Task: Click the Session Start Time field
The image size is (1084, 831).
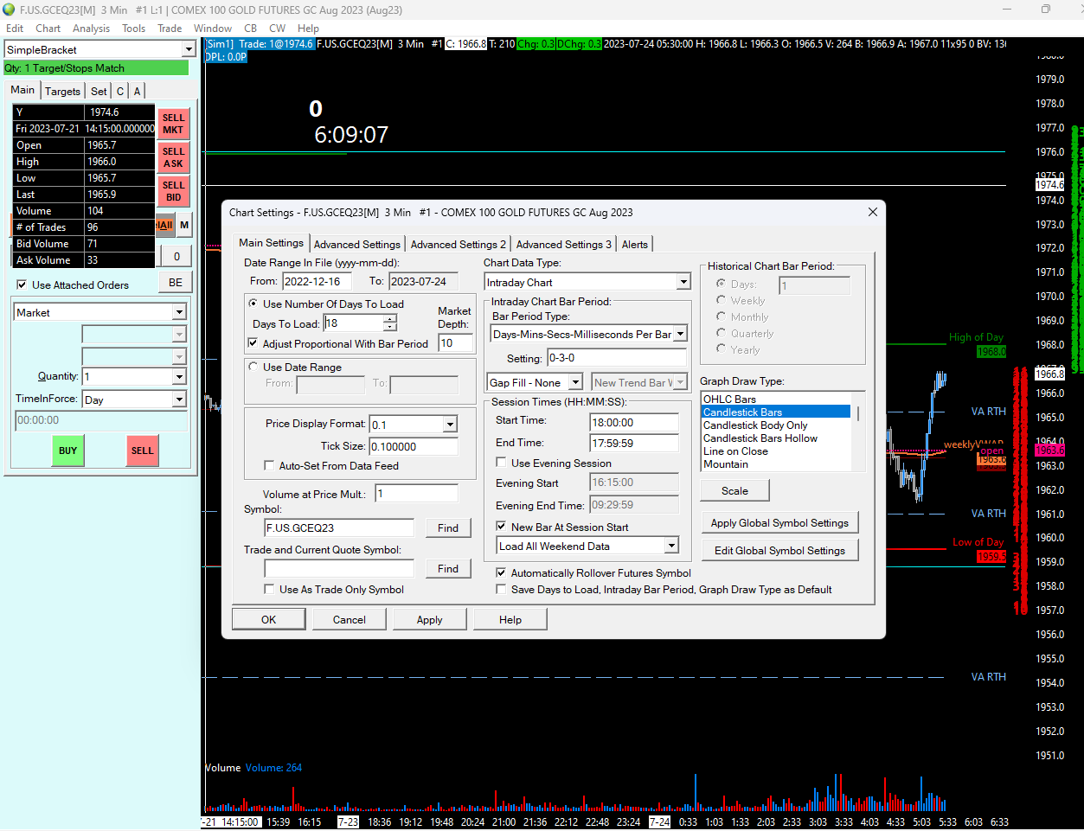Action: (x=634, y=423)
